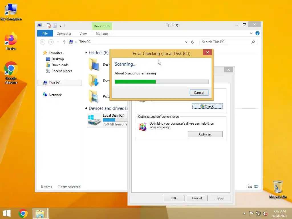This screenshot has height=219, width=292.
Task: Click OK in the Properties dialog
Action: point(174,198)
